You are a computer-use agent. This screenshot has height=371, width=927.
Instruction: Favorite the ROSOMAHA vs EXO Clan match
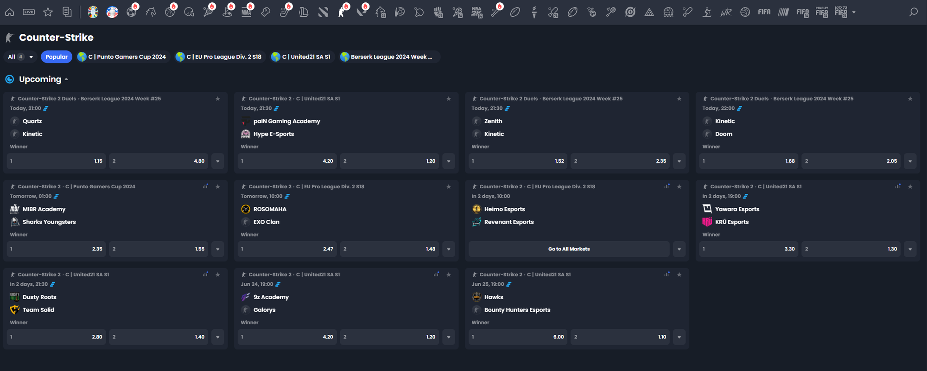449,186
